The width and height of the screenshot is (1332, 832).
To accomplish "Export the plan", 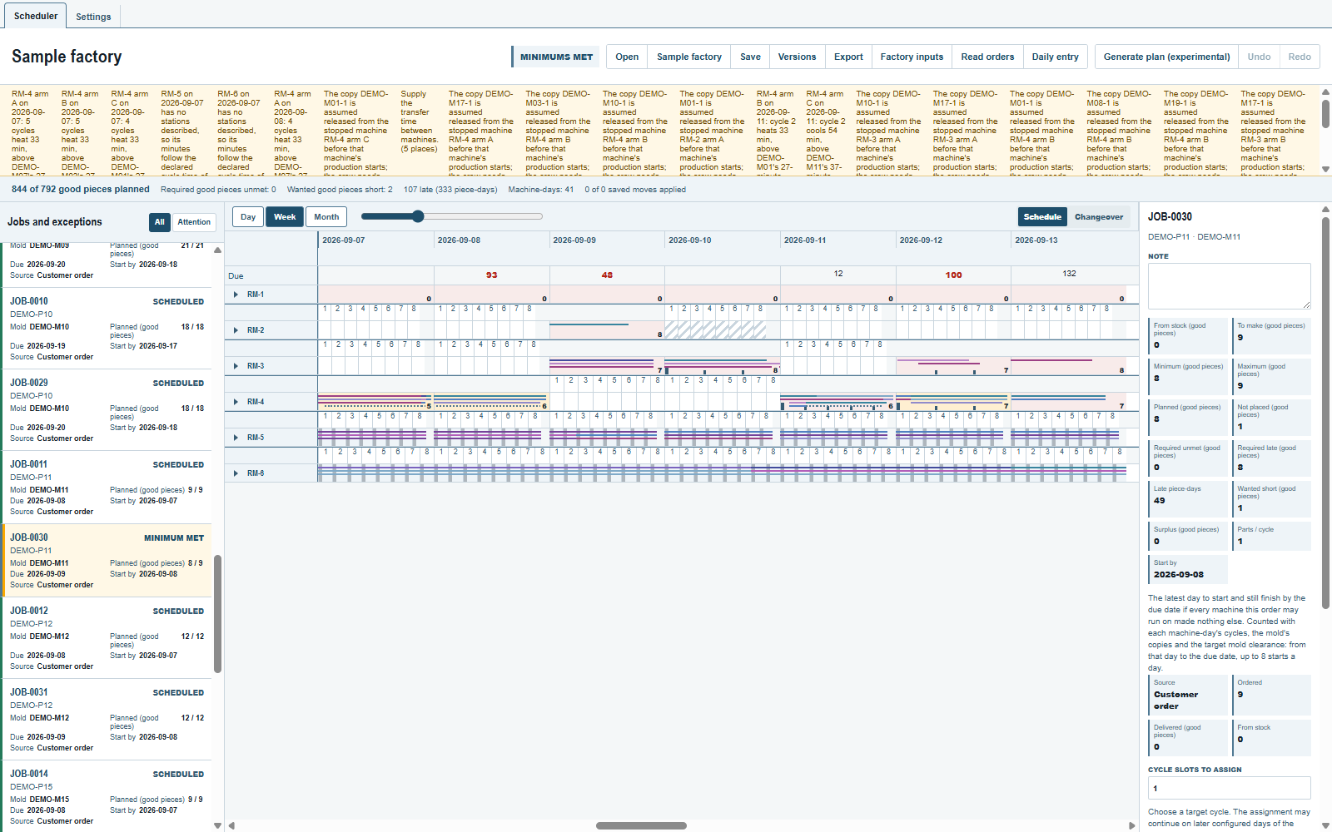I will (848, 57).
